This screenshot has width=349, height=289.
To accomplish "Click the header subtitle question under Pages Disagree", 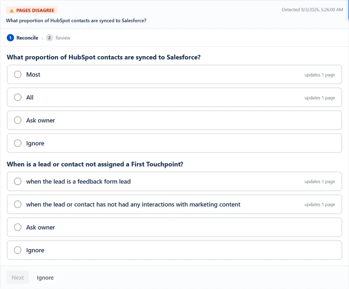I will click(x=76, y=21).
